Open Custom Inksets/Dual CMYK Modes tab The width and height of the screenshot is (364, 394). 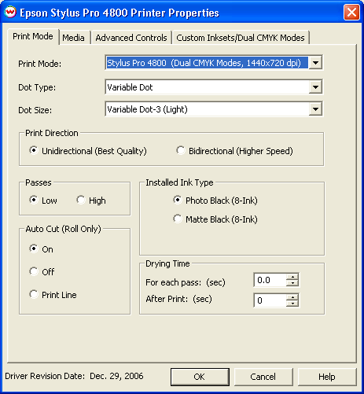241,38
